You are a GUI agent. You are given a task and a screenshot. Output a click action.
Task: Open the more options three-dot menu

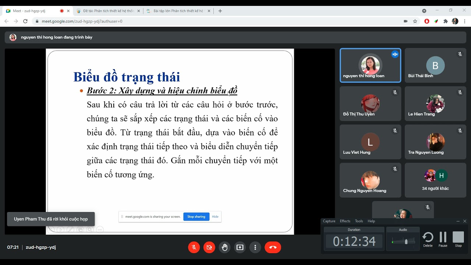click(255, 247)
